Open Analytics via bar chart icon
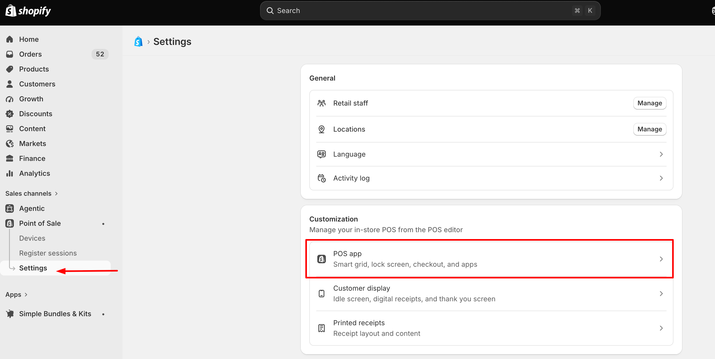This screenshot has height=359, width=715. point(10,173)
